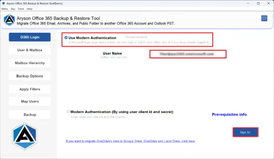
Task: Click the User Name input field
Action: (x=188, y=54)
